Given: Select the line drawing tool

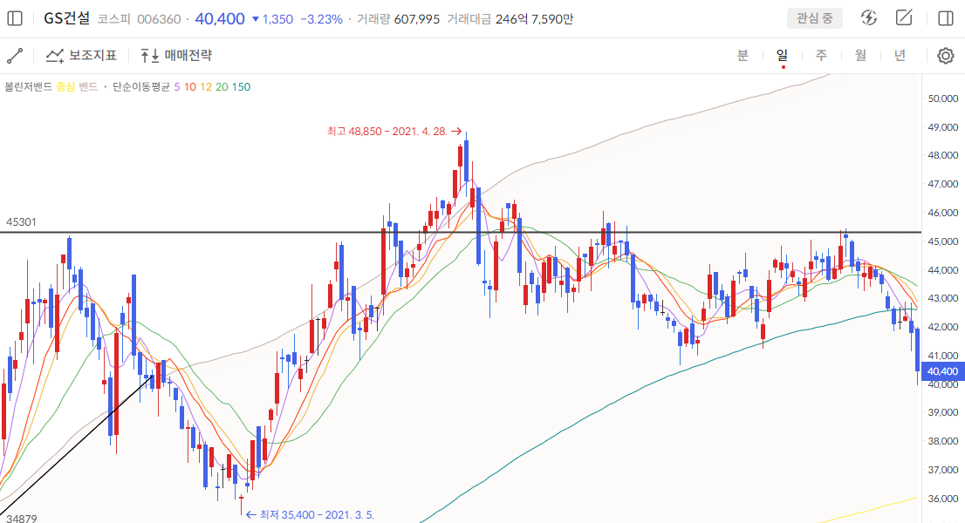Looking at the screenshot, I should point(15,56).
